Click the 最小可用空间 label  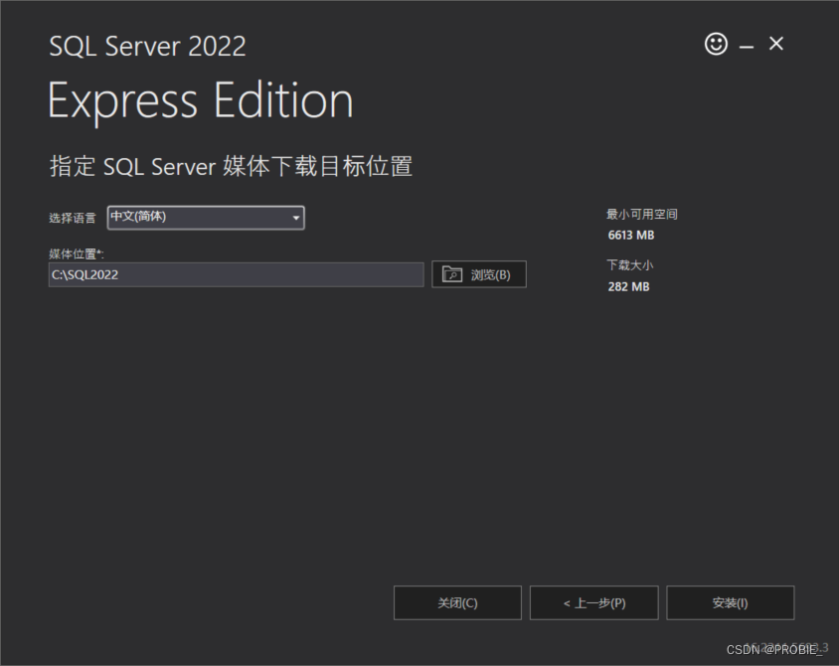coord(642,215)
